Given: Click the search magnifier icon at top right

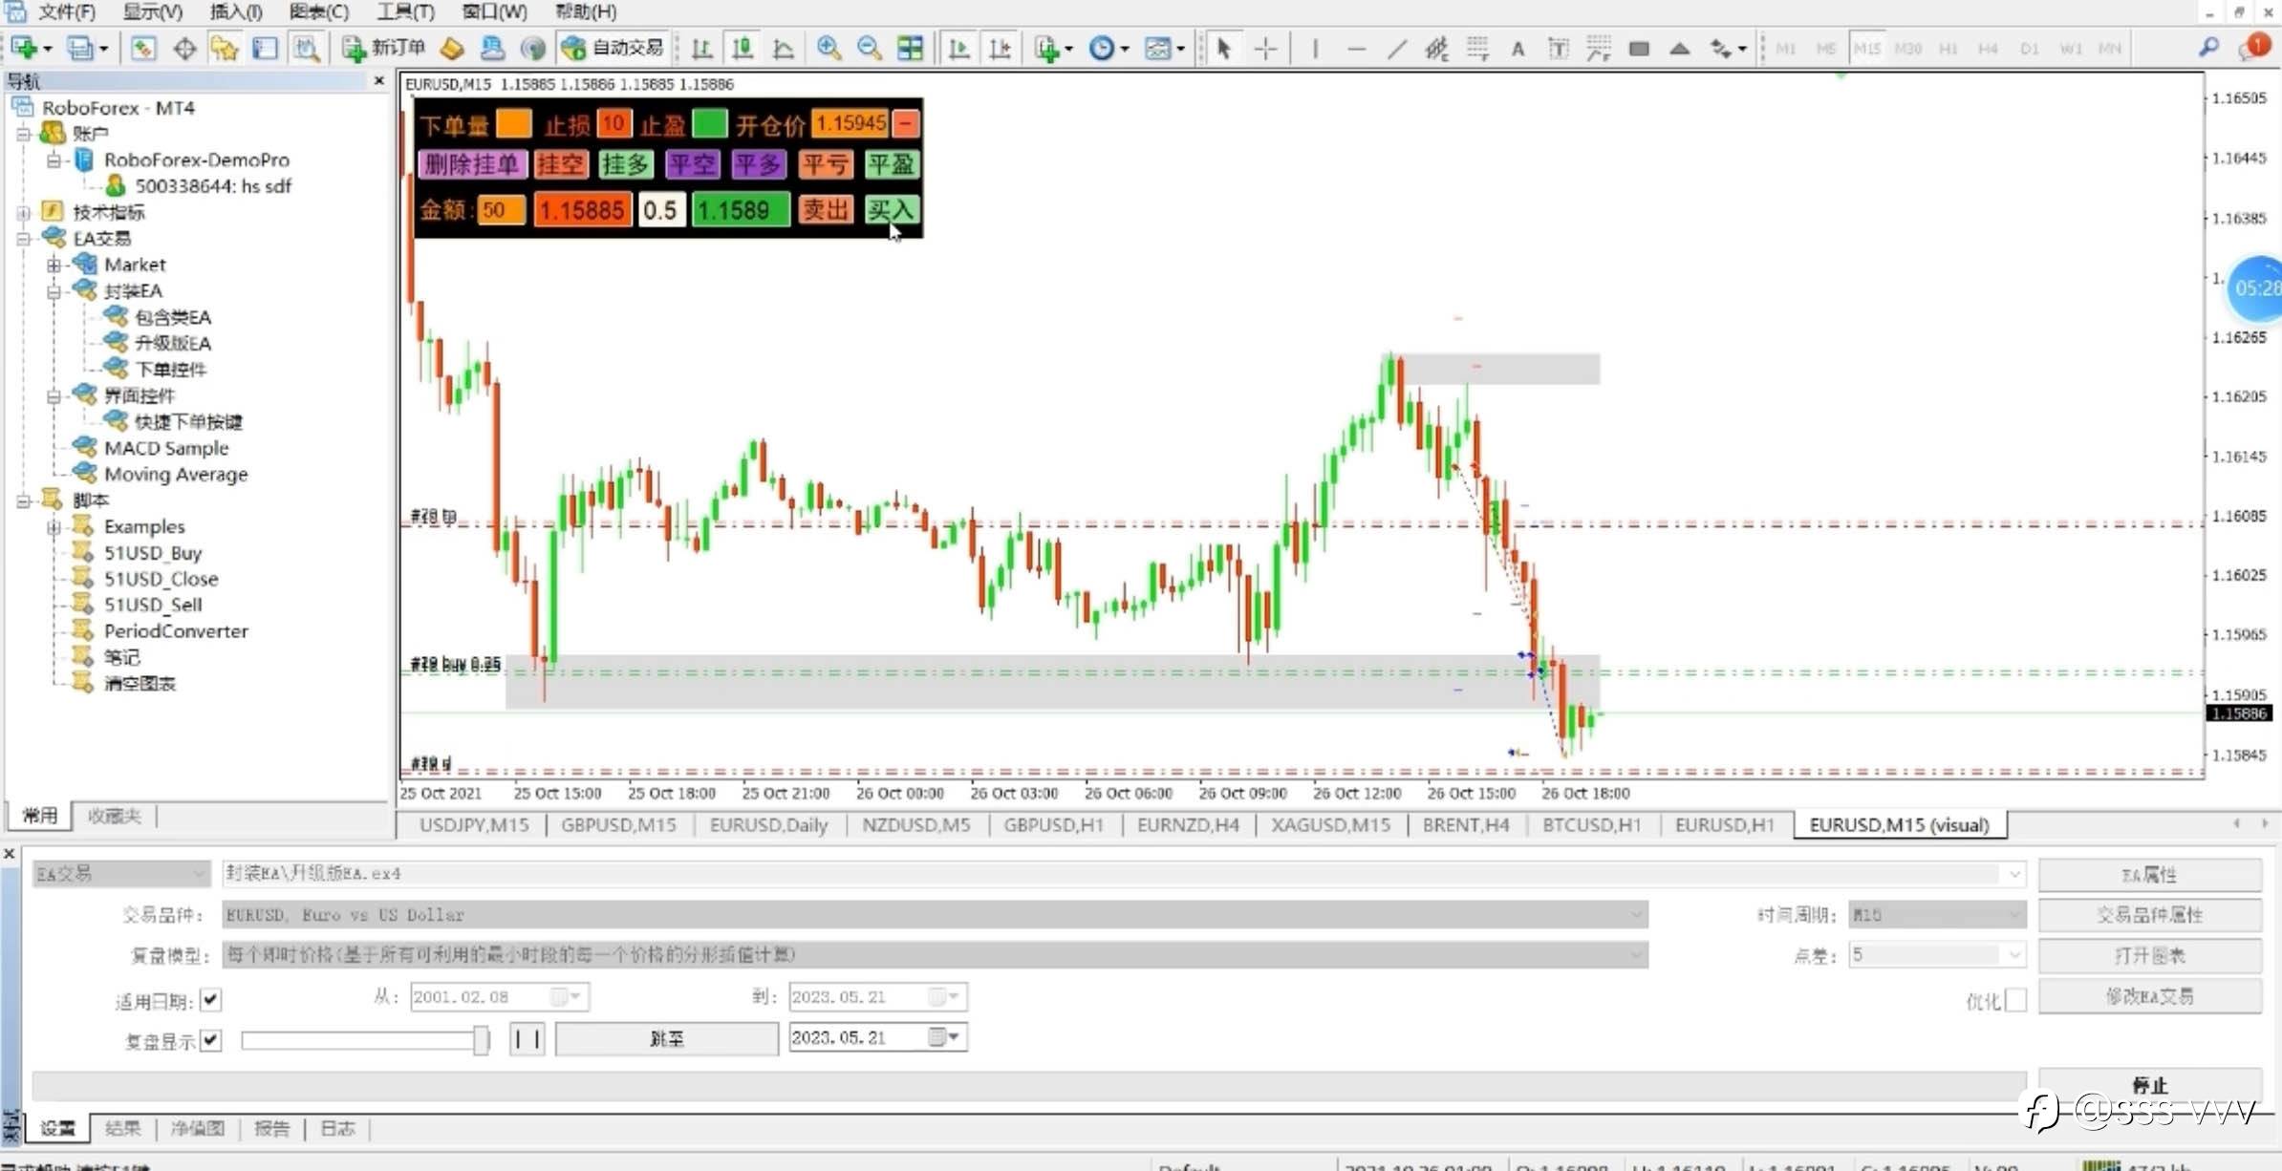Looking at the screenshot, I should pos(2207,47).
